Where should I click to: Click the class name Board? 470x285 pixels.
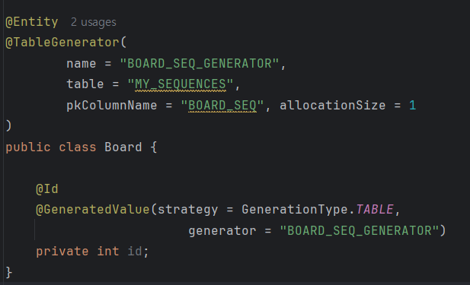click(123, 147)
